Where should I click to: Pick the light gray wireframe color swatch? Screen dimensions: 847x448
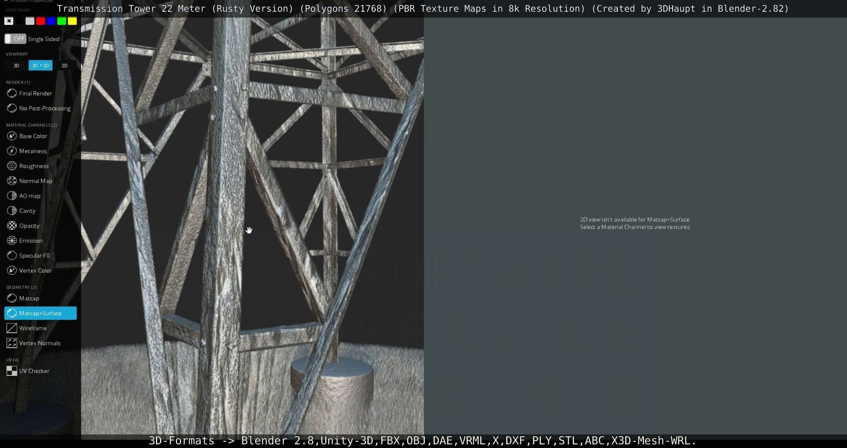tap(30, 21)
